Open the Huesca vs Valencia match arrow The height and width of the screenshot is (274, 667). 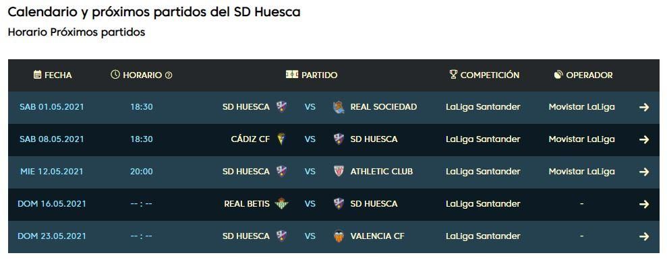point(643,236)
